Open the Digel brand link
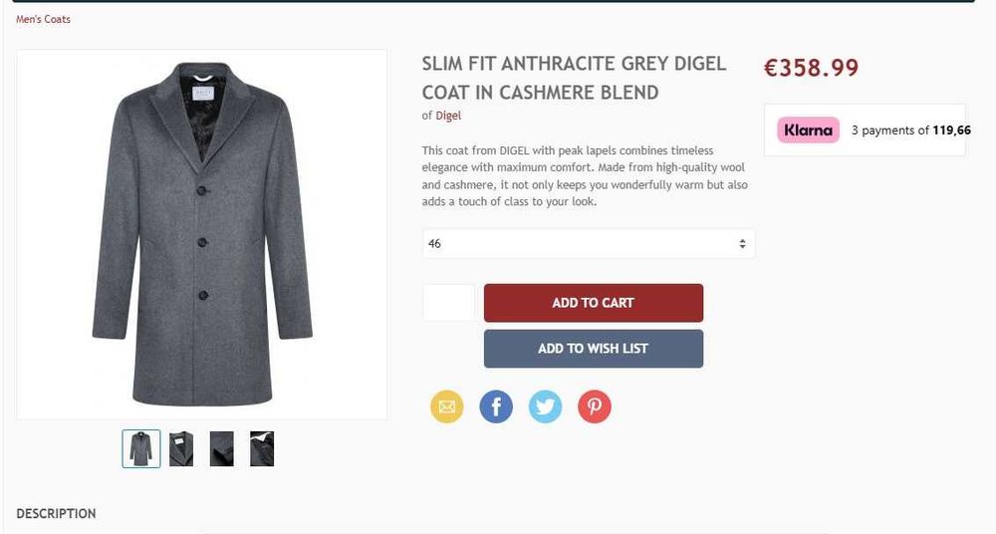The width and height of the screenshot is (996, 534). click(448, 116)
